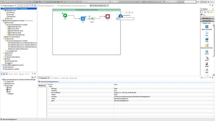The image size is (215, 121).
Task: Open Basic Activities palette group
Action: pos(207,28)
